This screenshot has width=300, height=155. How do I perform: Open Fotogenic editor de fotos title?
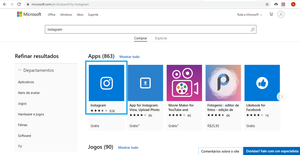click(x=223, y=108)
